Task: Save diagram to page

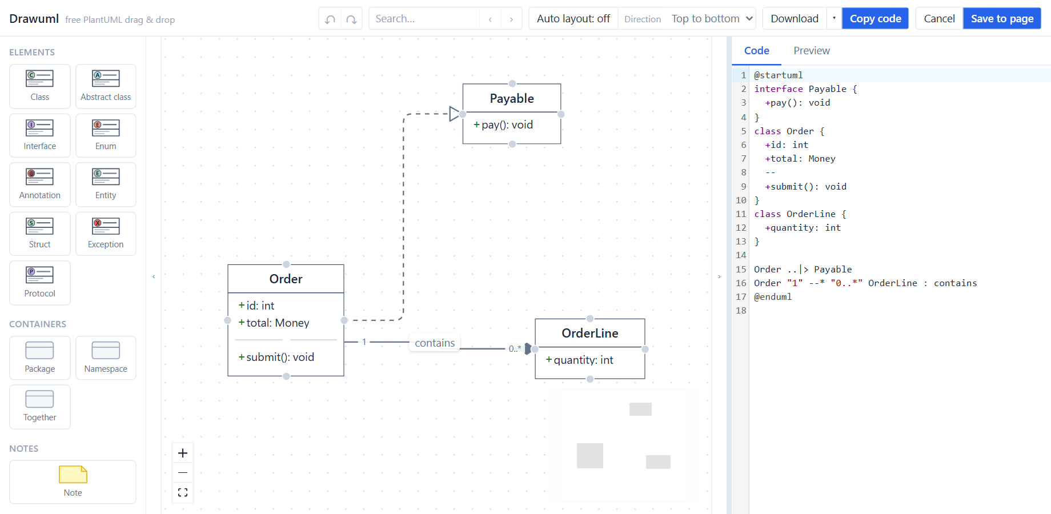Action: click(1002, 19)
